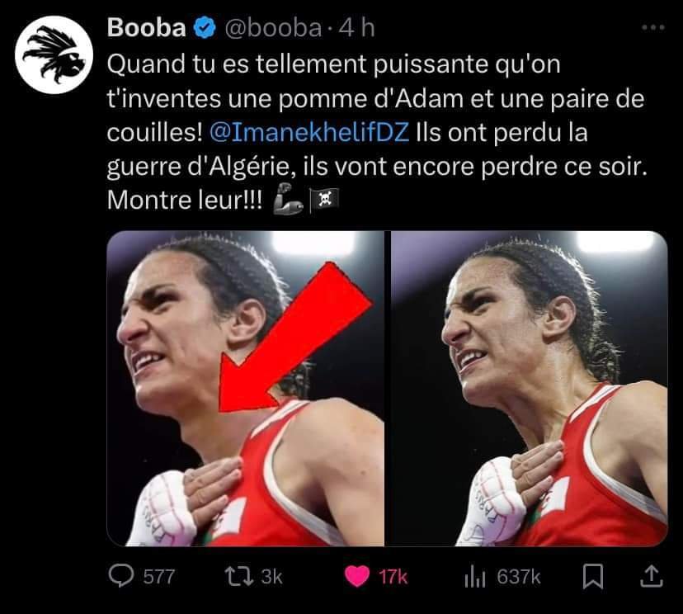Open the three-dot more options menu
Viewport: 683px width, 614px height.
point(653,27)
